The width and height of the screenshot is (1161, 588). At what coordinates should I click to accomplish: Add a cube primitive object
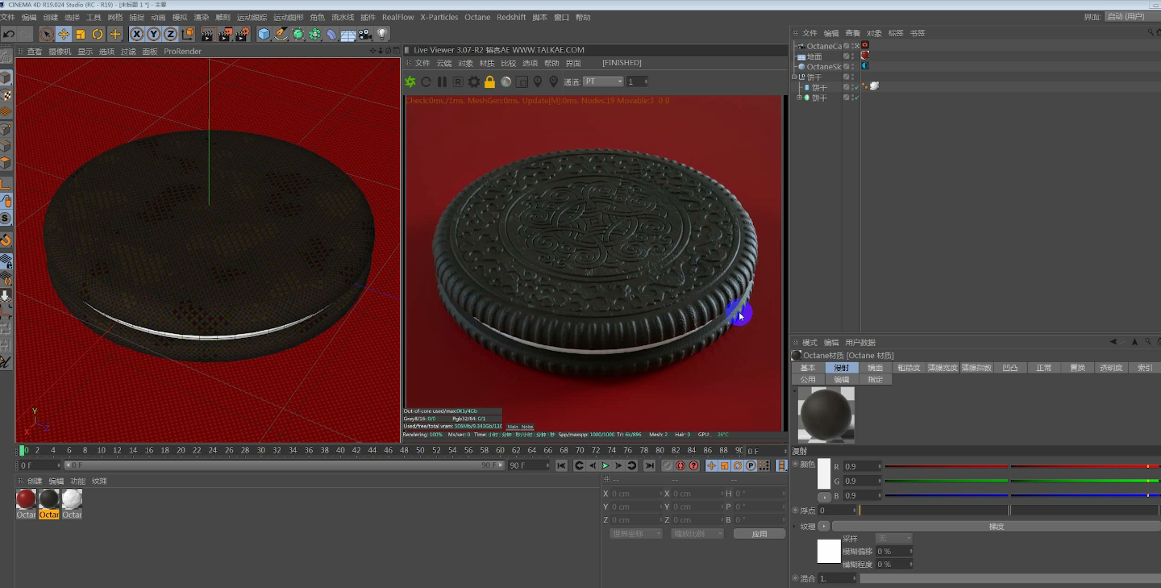pyautogui.click(x=264, y=34)
